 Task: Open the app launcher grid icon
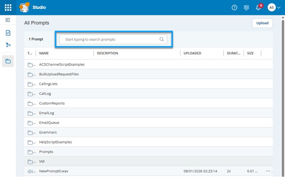(8, 7)
